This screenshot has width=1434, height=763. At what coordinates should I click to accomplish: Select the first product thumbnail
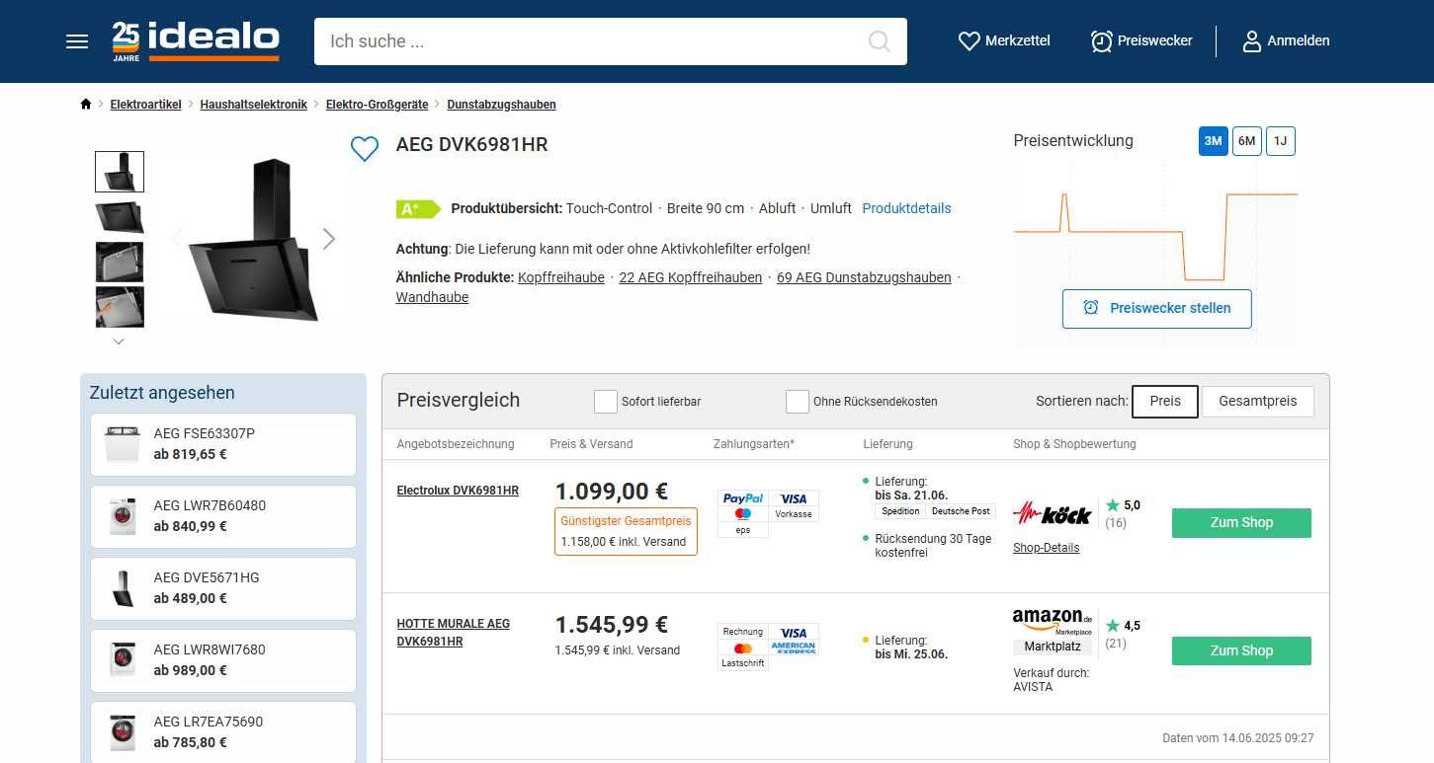(120, 172)
